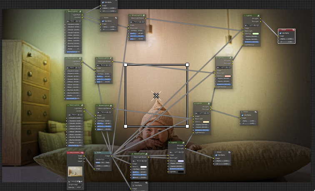Collapse the top Mask Light C2 node via header triangle
The width and height of the screenshot is (315, 191).
click(66, 12)
